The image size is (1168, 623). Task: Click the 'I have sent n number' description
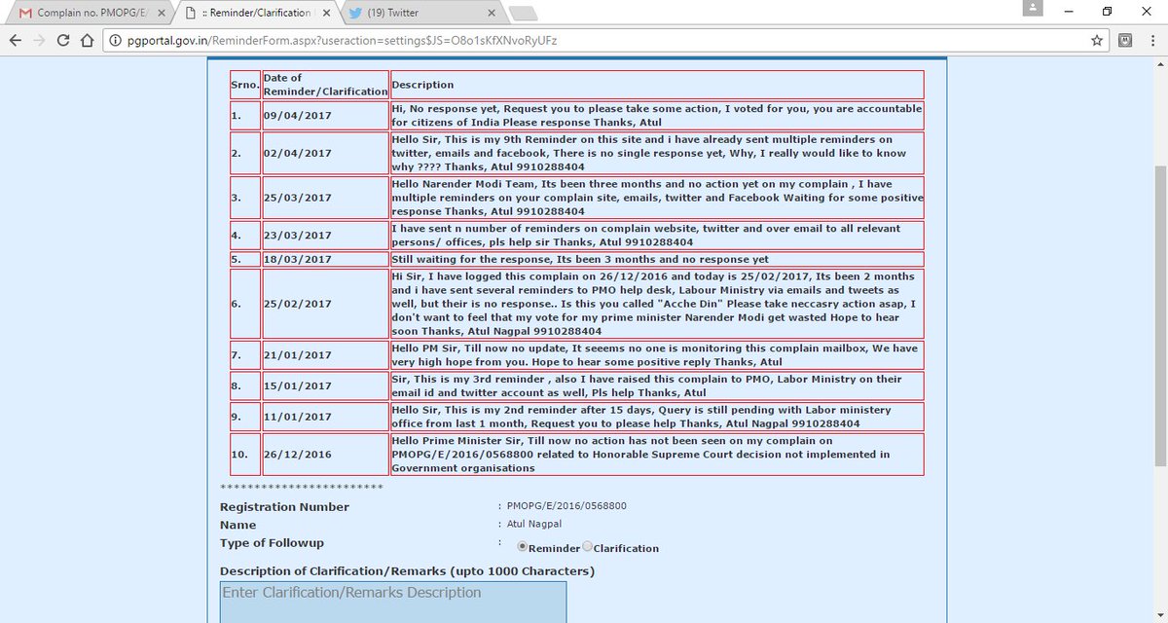coord(657,236)
